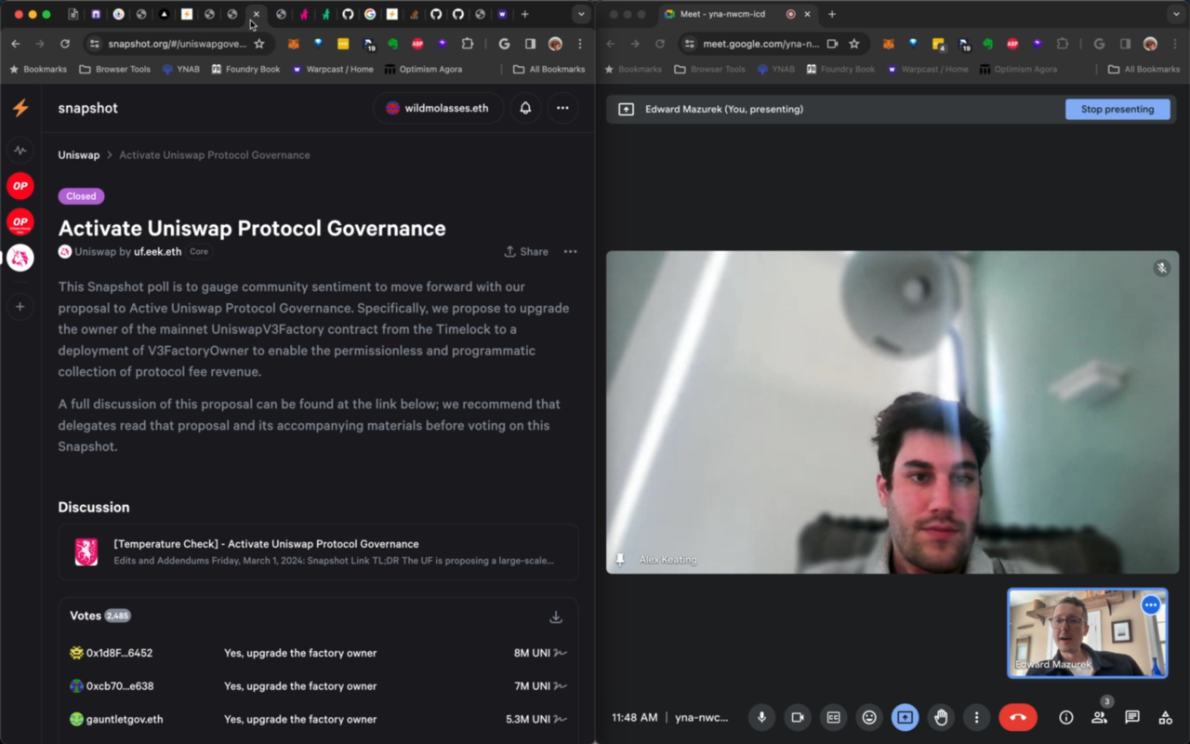Open ABP extension in left window

point(417,44)
